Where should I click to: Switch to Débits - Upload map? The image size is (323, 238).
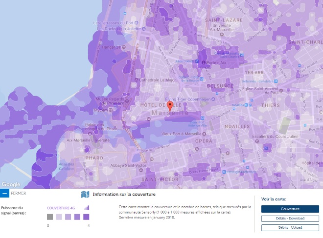(x=290, y=228)
